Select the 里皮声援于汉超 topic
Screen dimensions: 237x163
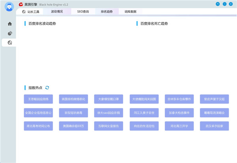coord(214,99)
